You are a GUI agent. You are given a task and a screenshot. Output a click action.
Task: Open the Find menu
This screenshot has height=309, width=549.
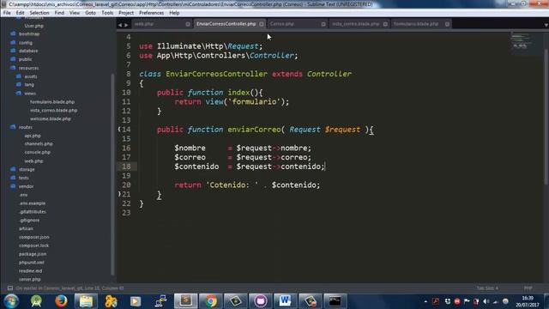tap(59, 13)
